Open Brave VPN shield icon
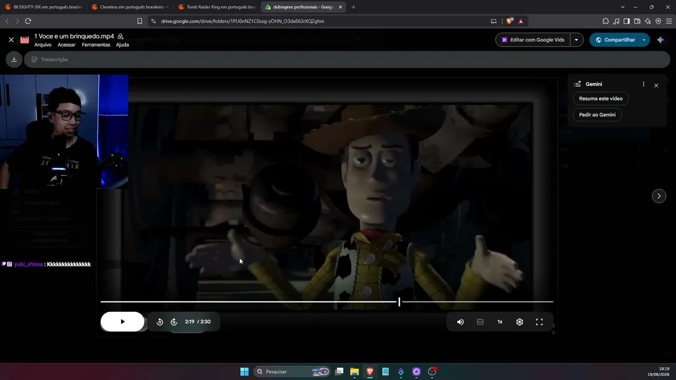The image size is (676, 380). click(659, 21)
